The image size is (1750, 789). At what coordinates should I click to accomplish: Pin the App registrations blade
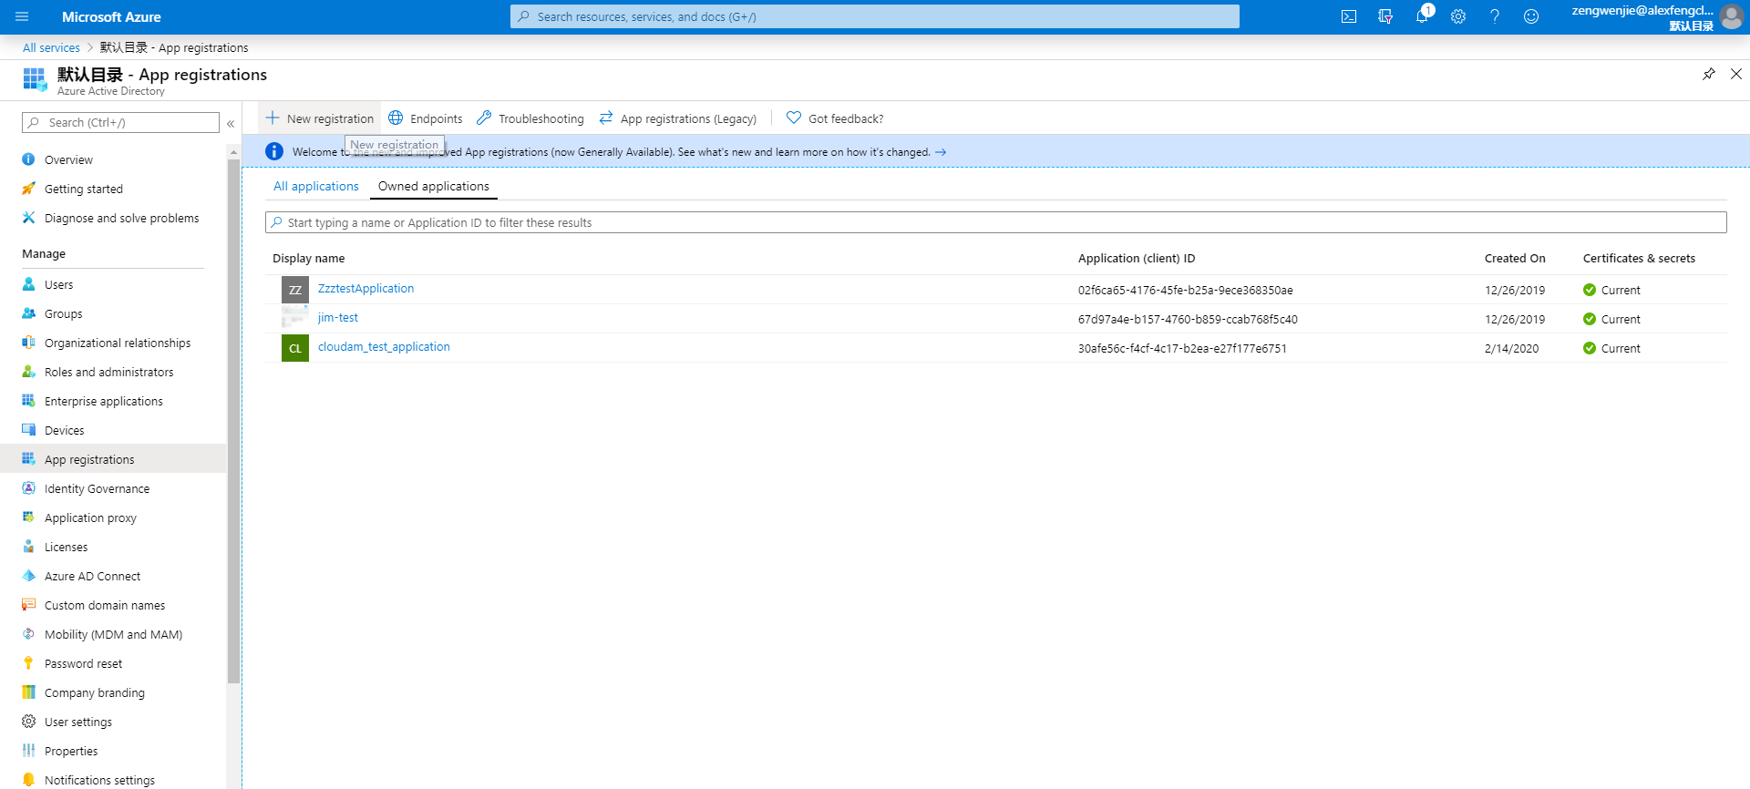coord(1709,74)
